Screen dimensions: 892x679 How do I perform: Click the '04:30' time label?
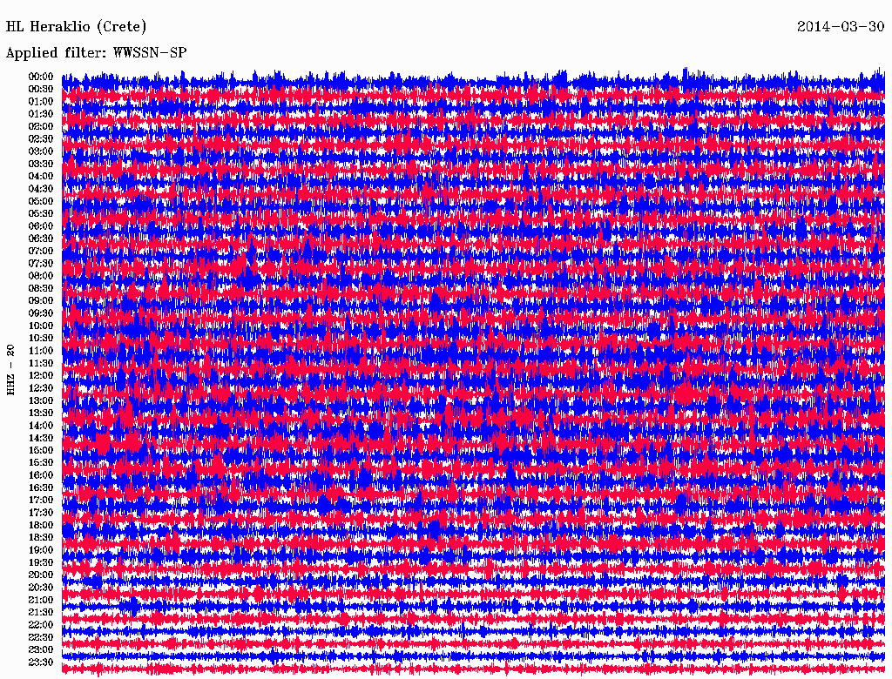click(x=41, y=189)
